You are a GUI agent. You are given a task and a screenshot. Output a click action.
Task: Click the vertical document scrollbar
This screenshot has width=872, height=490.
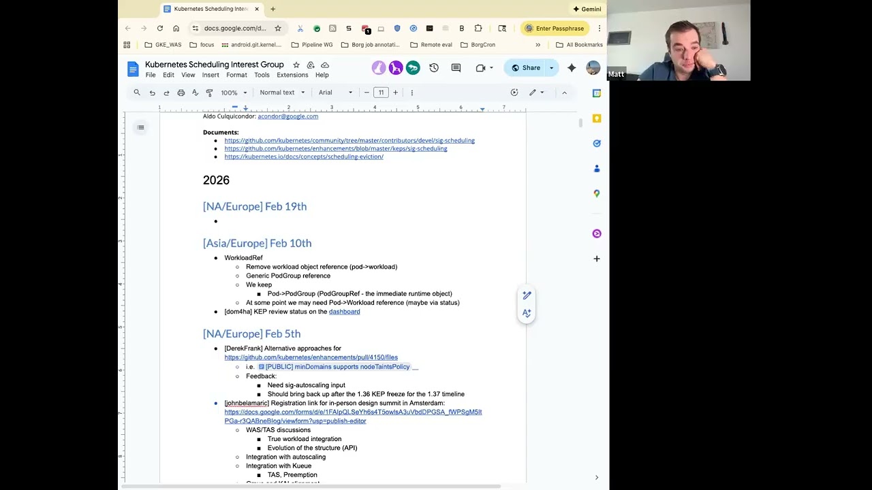(580, 123)
